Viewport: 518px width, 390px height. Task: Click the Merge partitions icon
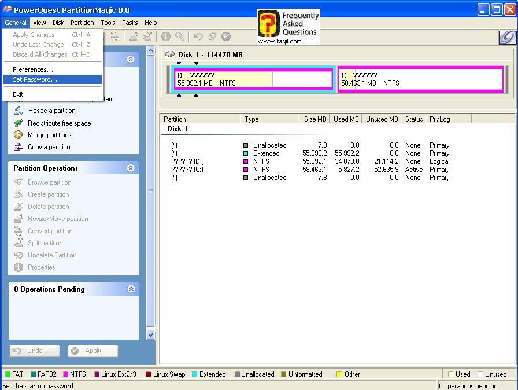[18, 135]
